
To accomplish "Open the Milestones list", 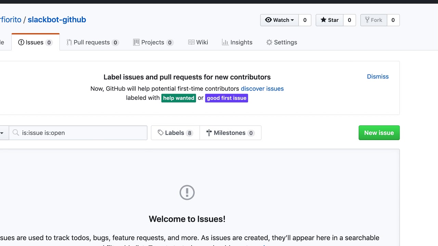I will pyautogui.click(x=230, y=133).
